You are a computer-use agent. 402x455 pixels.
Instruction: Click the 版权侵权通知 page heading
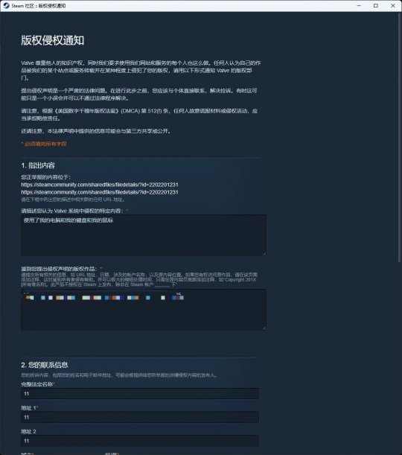tap(53, 40)
